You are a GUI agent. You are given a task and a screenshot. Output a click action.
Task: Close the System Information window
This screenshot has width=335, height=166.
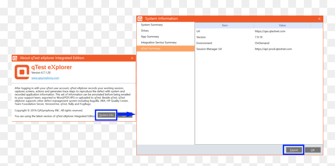click(319, 19)
